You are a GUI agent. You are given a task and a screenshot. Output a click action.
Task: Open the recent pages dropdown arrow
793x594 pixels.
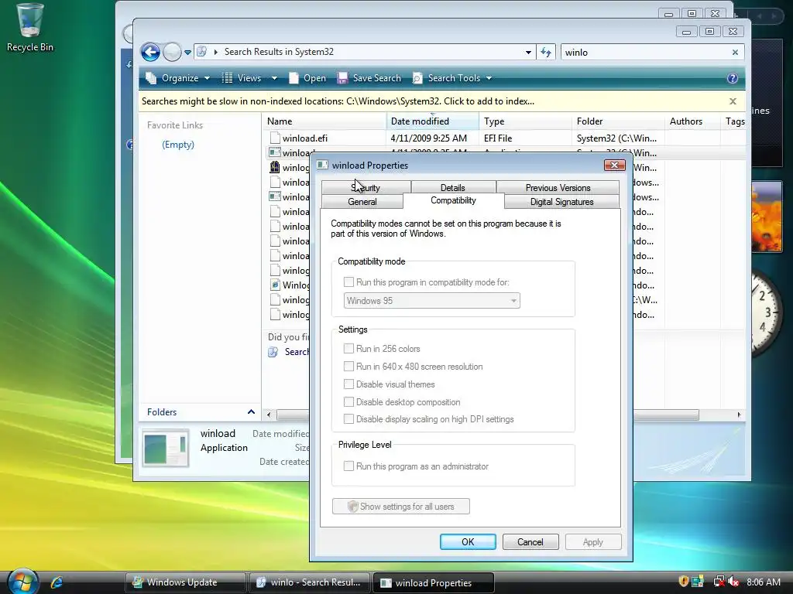(187, 53)
